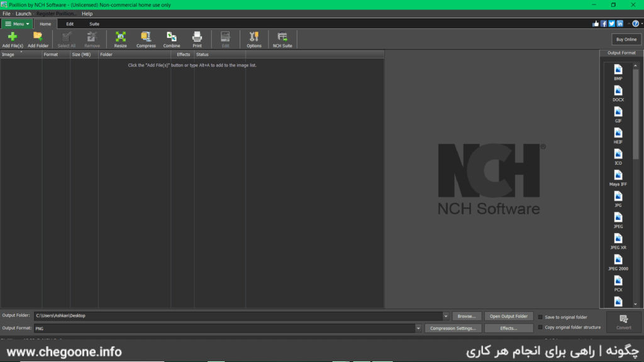Select JPEG 2000 output format
The width and height of the screenshot is (644, 362).
[x=618, y=263]
